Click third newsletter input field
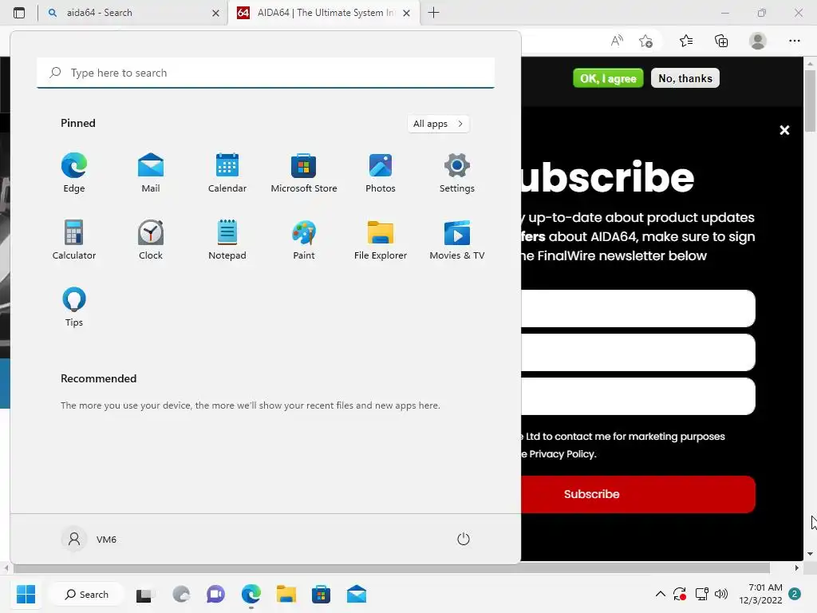This screenshot has width=817, height=613. [637, 396]
